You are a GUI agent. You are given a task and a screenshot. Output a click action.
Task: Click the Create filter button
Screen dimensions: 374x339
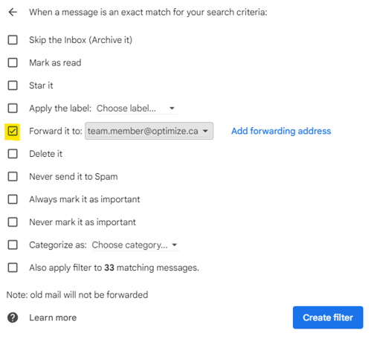coord(328,317)
